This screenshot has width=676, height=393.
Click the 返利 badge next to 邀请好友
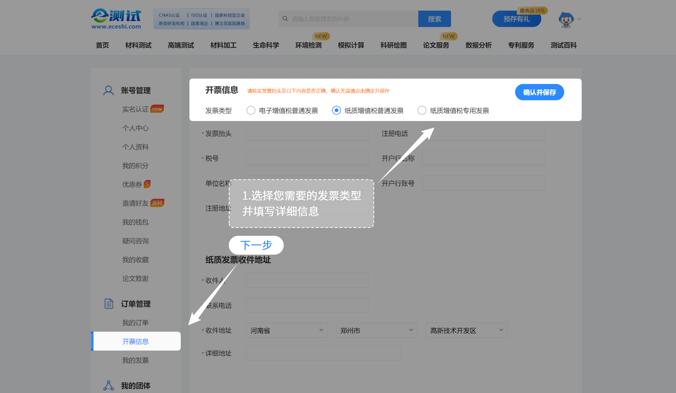point(156,202)
